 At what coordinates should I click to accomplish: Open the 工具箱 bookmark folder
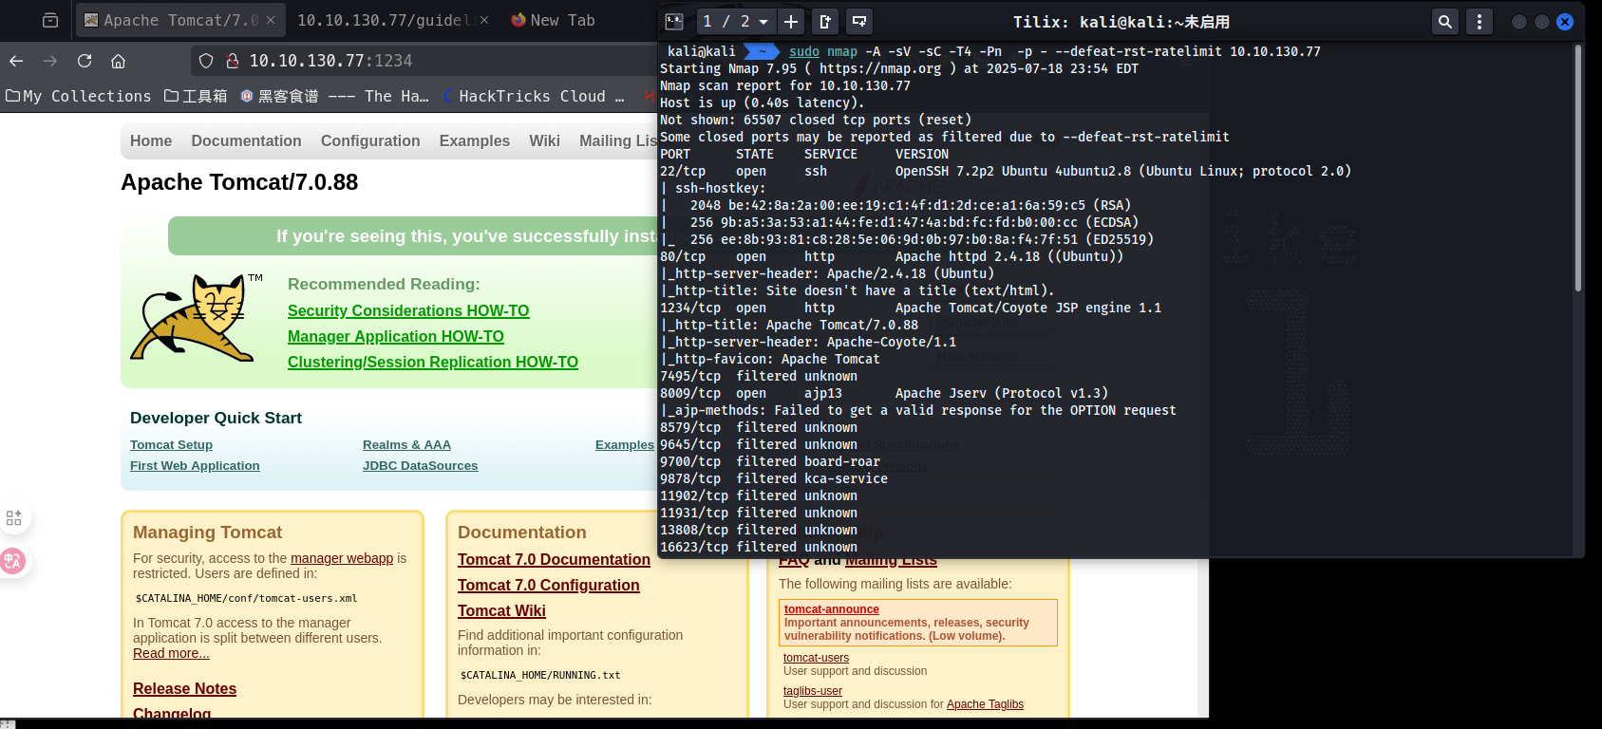click(x=196, y=96)
